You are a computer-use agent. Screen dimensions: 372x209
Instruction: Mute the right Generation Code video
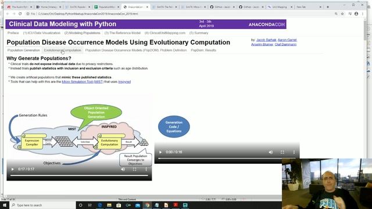coord(271,152)
